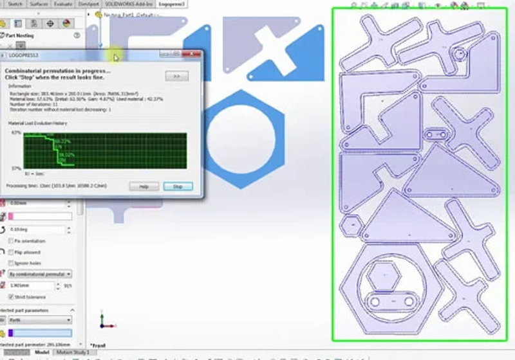Click the Part Nesting cancel X icon
Screen dimensions: 515x360
9,46
